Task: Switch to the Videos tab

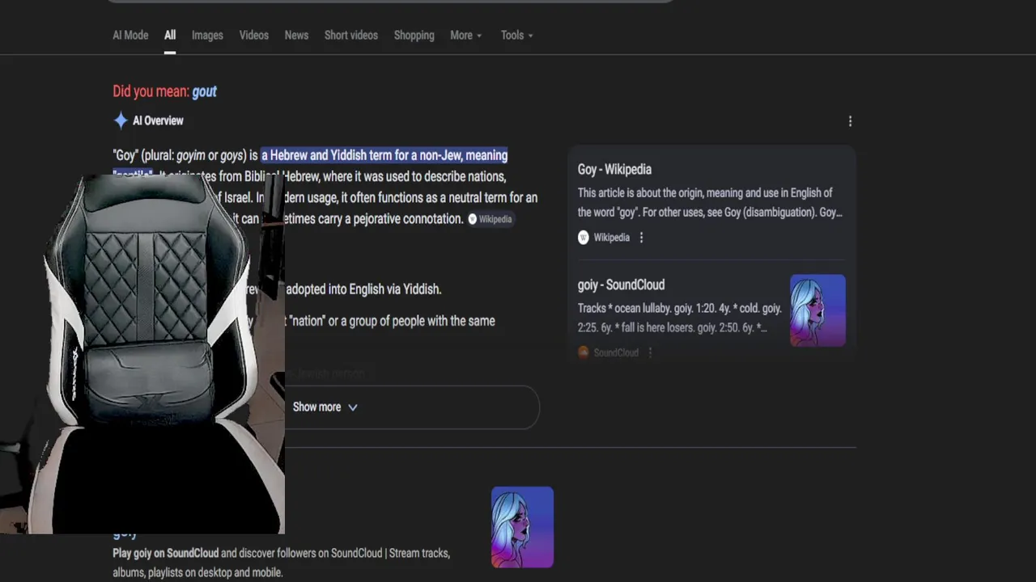Action: click(x=254, y=36)
